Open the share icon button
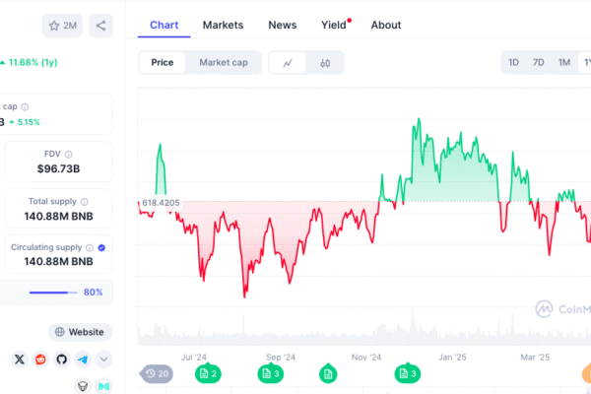Screen dimensions: 591x394 pyautogui.click(x=100, y=26)
